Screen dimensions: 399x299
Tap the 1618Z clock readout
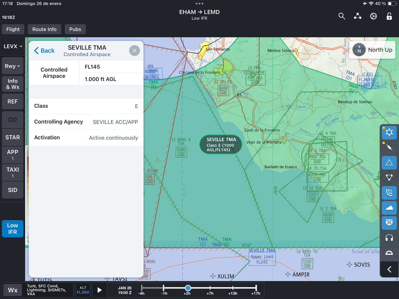coord(8,17)
